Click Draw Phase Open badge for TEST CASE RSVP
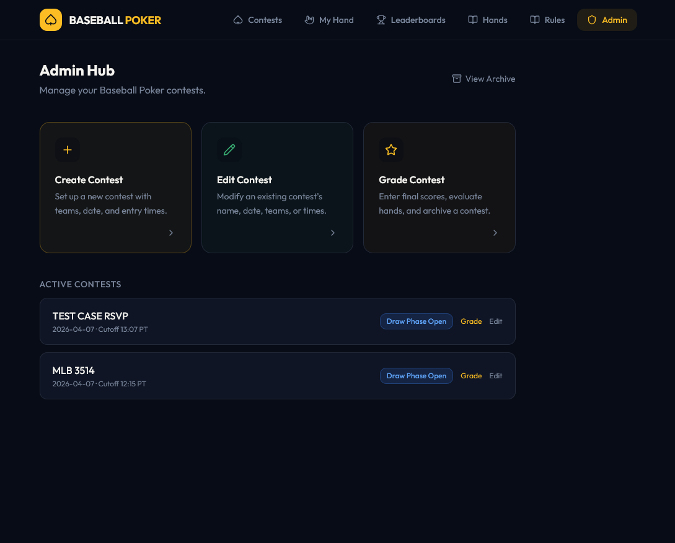Image resolution: width=675 pixels, height=543 pixels. coord(417,321)
